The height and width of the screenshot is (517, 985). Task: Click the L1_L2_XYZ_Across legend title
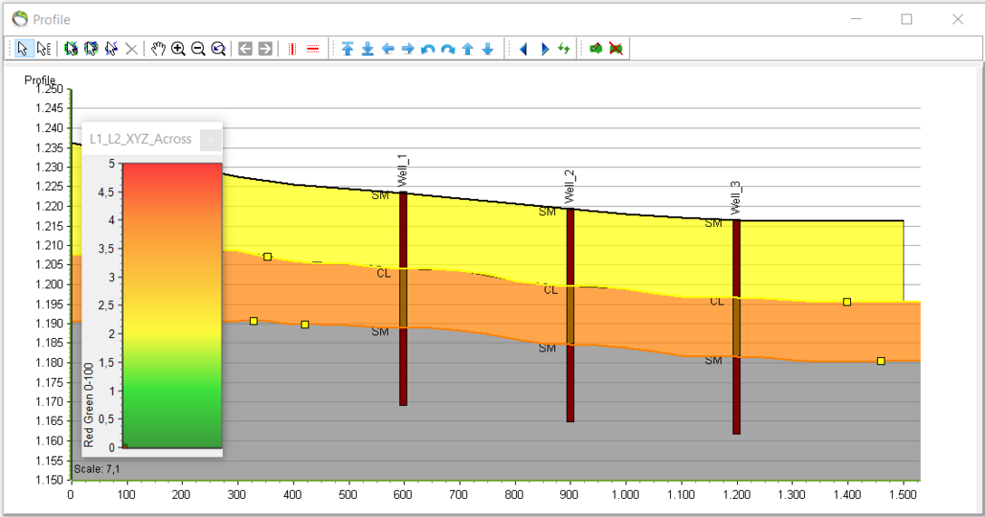(140, 139)
